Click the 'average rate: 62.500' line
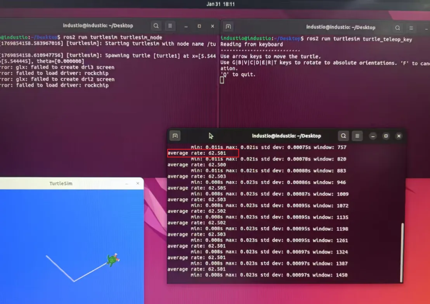Screen dimensions: 430x304 pyautogui.click(x=197, y=165)
